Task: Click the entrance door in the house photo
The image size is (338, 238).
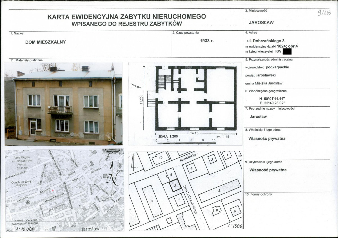Action: 33,127
